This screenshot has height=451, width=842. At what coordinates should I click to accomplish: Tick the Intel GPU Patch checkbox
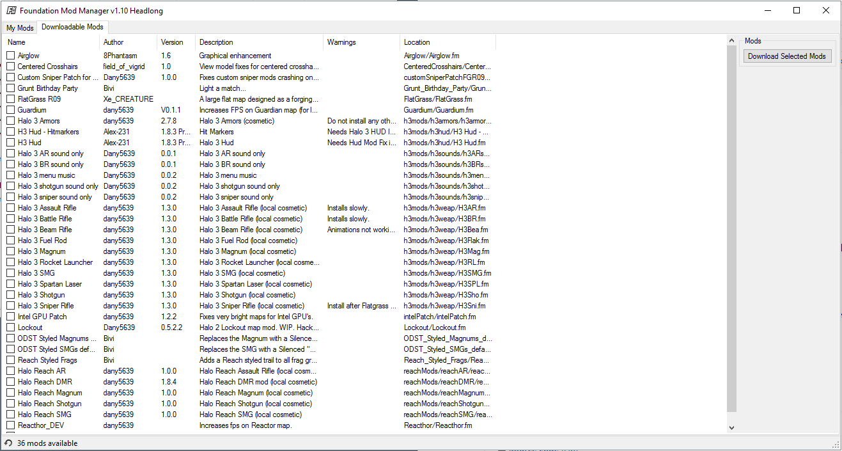coord(11,317)
